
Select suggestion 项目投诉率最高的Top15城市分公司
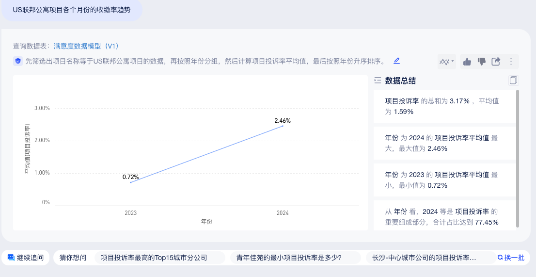(159, 258)
